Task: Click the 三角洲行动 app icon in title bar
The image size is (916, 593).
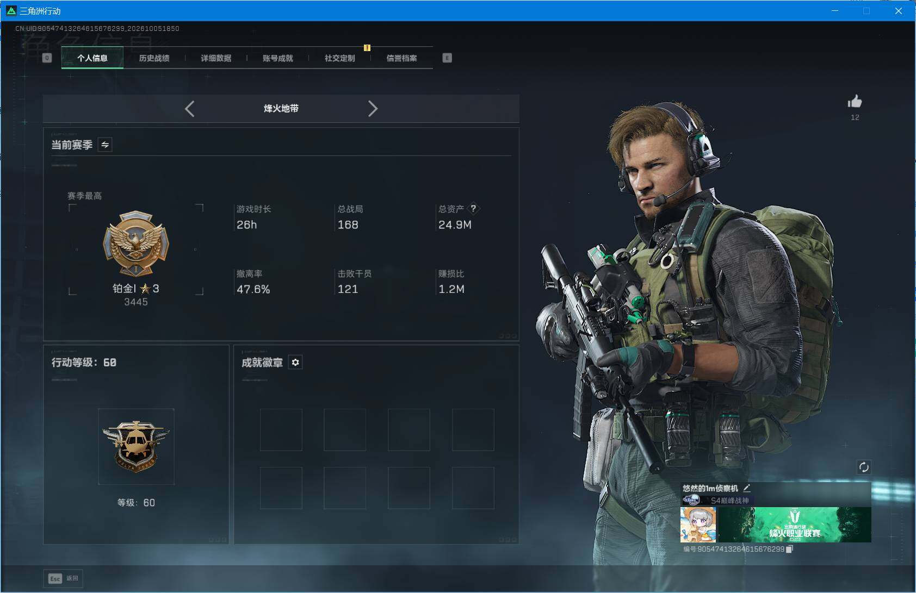Action: pyautogui.click(x=11, y=10)
